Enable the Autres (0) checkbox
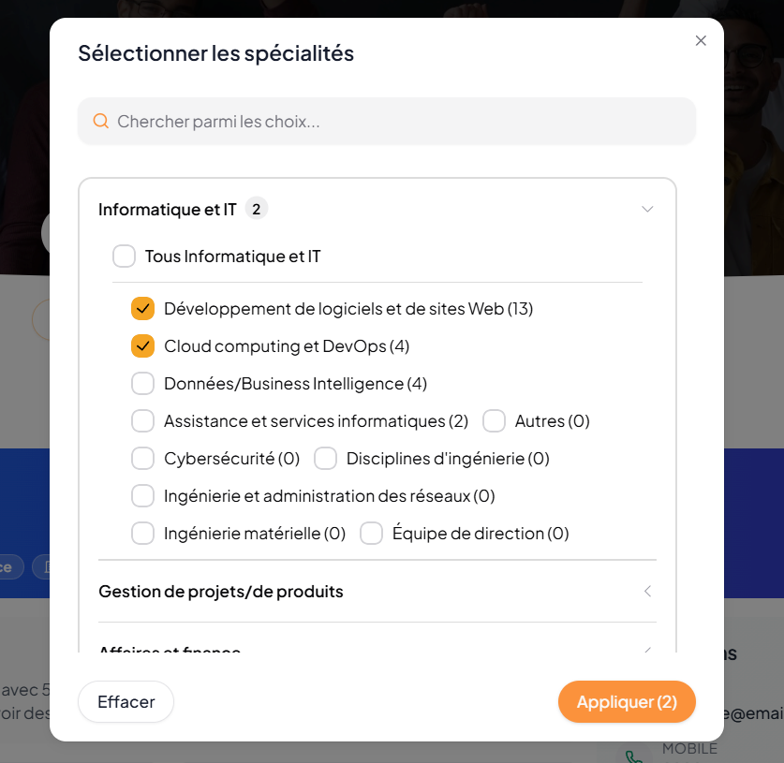784x763 pixels. point(494,421)
